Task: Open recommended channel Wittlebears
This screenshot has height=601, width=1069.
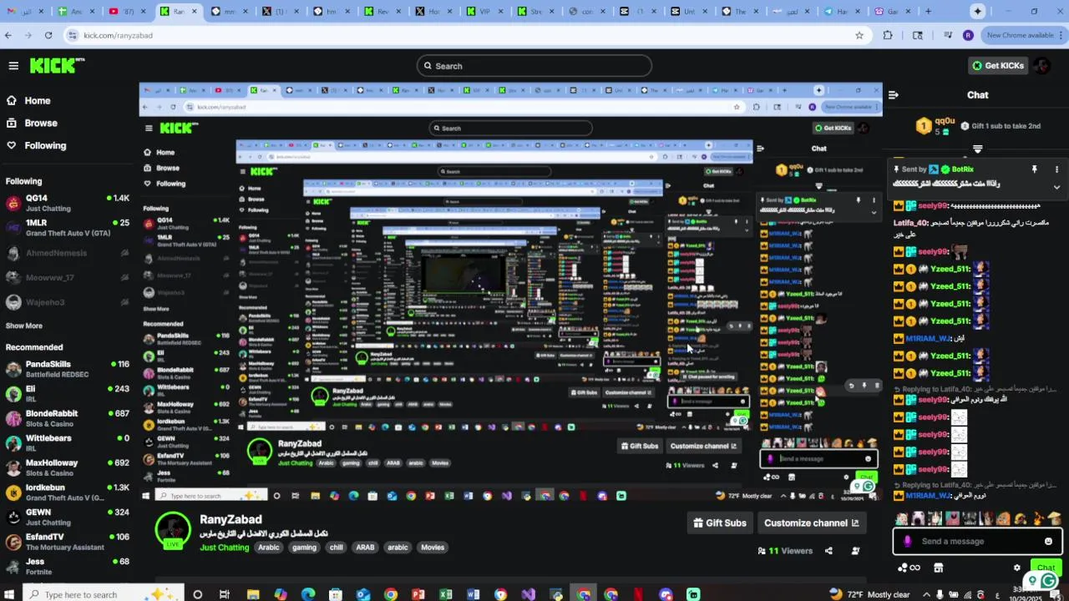Action: click(x=67, y=443)
